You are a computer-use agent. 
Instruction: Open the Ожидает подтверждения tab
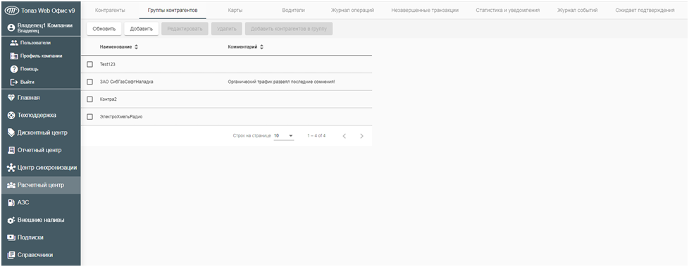click(645, 10)
